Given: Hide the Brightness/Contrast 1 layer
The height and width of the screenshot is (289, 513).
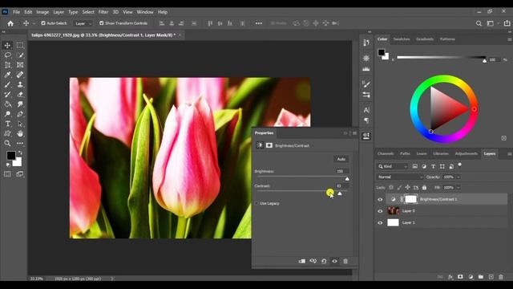Looking at the screenshot, I should click(380, 199).
